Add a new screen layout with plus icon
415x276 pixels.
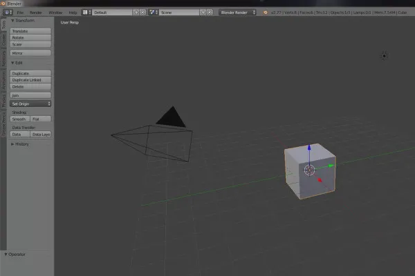click(x=136, y=12)
